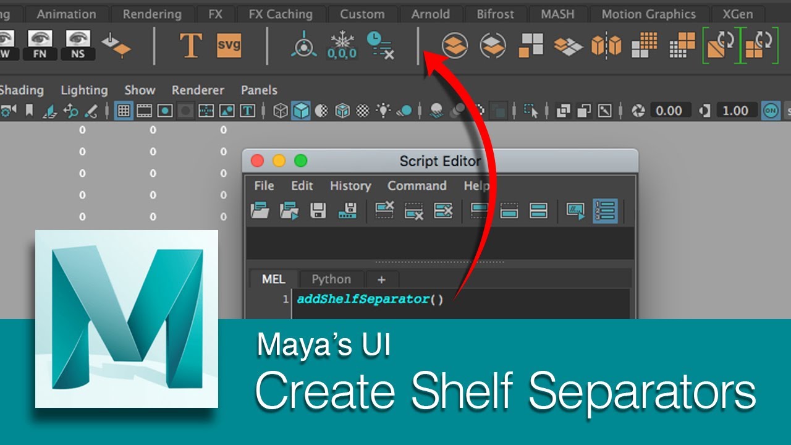Click Clear History icon in Script Editor
Image resolution: width=791 pixels, height=445 pixels.
(x=384, y=211)
